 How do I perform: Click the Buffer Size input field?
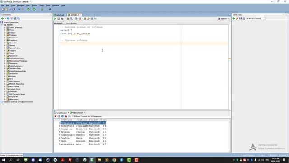261,19
